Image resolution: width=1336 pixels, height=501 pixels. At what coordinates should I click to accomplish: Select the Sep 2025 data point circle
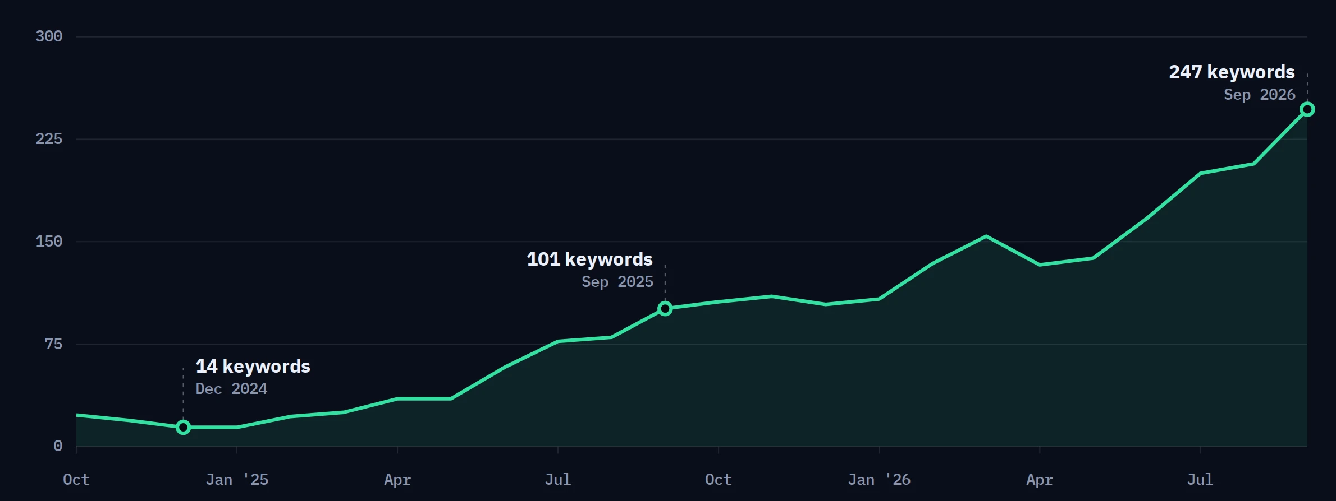[665, 308]
